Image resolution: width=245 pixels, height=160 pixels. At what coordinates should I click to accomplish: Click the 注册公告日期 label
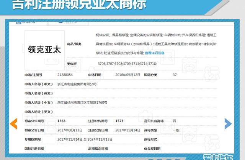click(98, 130)
